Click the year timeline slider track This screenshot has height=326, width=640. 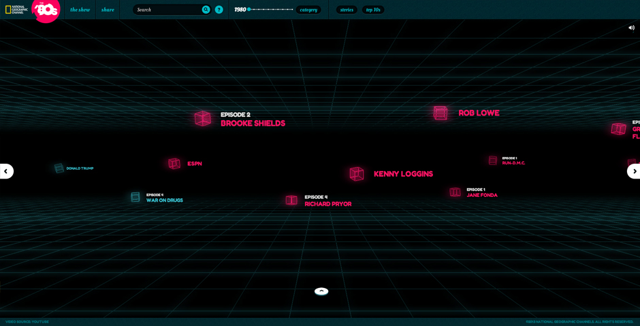(271, 10)
